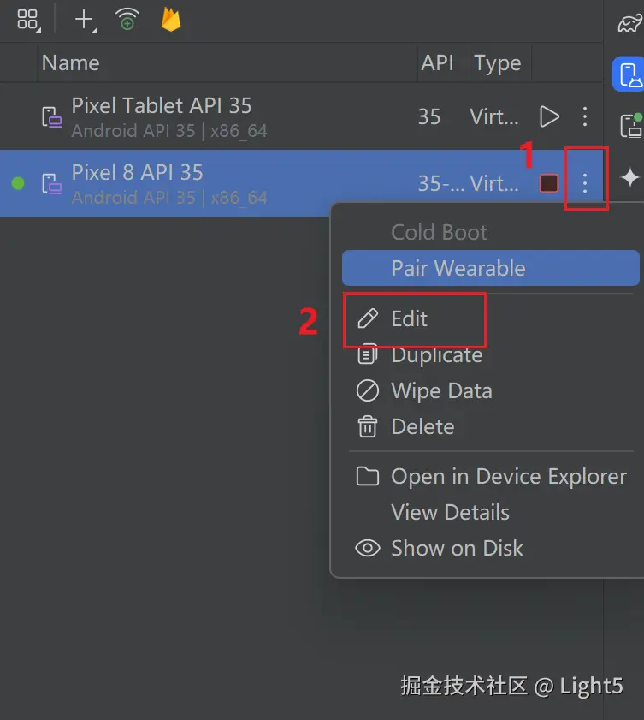Pair device using Wi-Fi icon

point(127,19)
